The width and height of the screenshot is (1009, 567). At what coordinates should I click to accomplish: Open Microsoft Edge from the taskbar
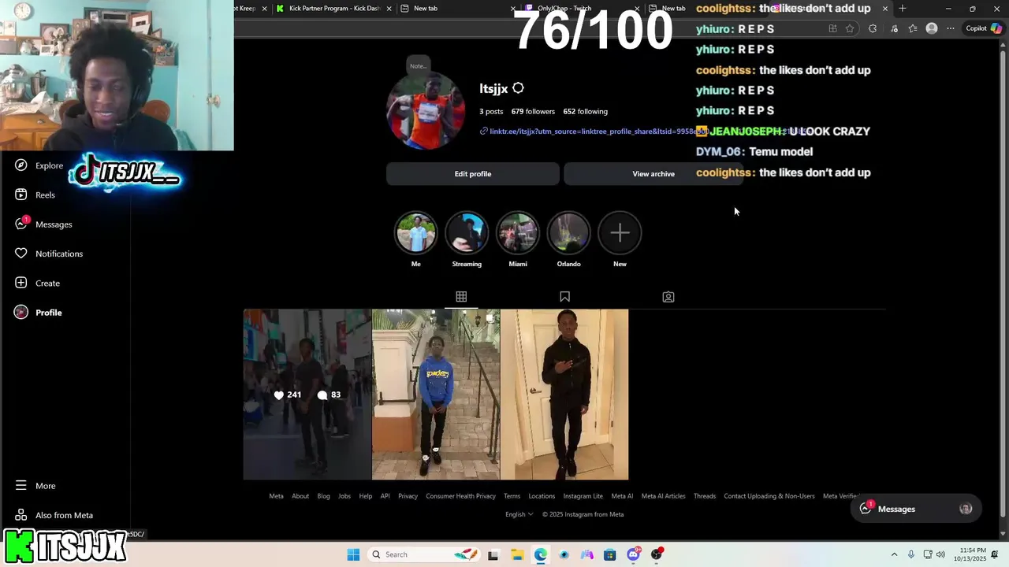pyautogui.click(x=540, y=554)
